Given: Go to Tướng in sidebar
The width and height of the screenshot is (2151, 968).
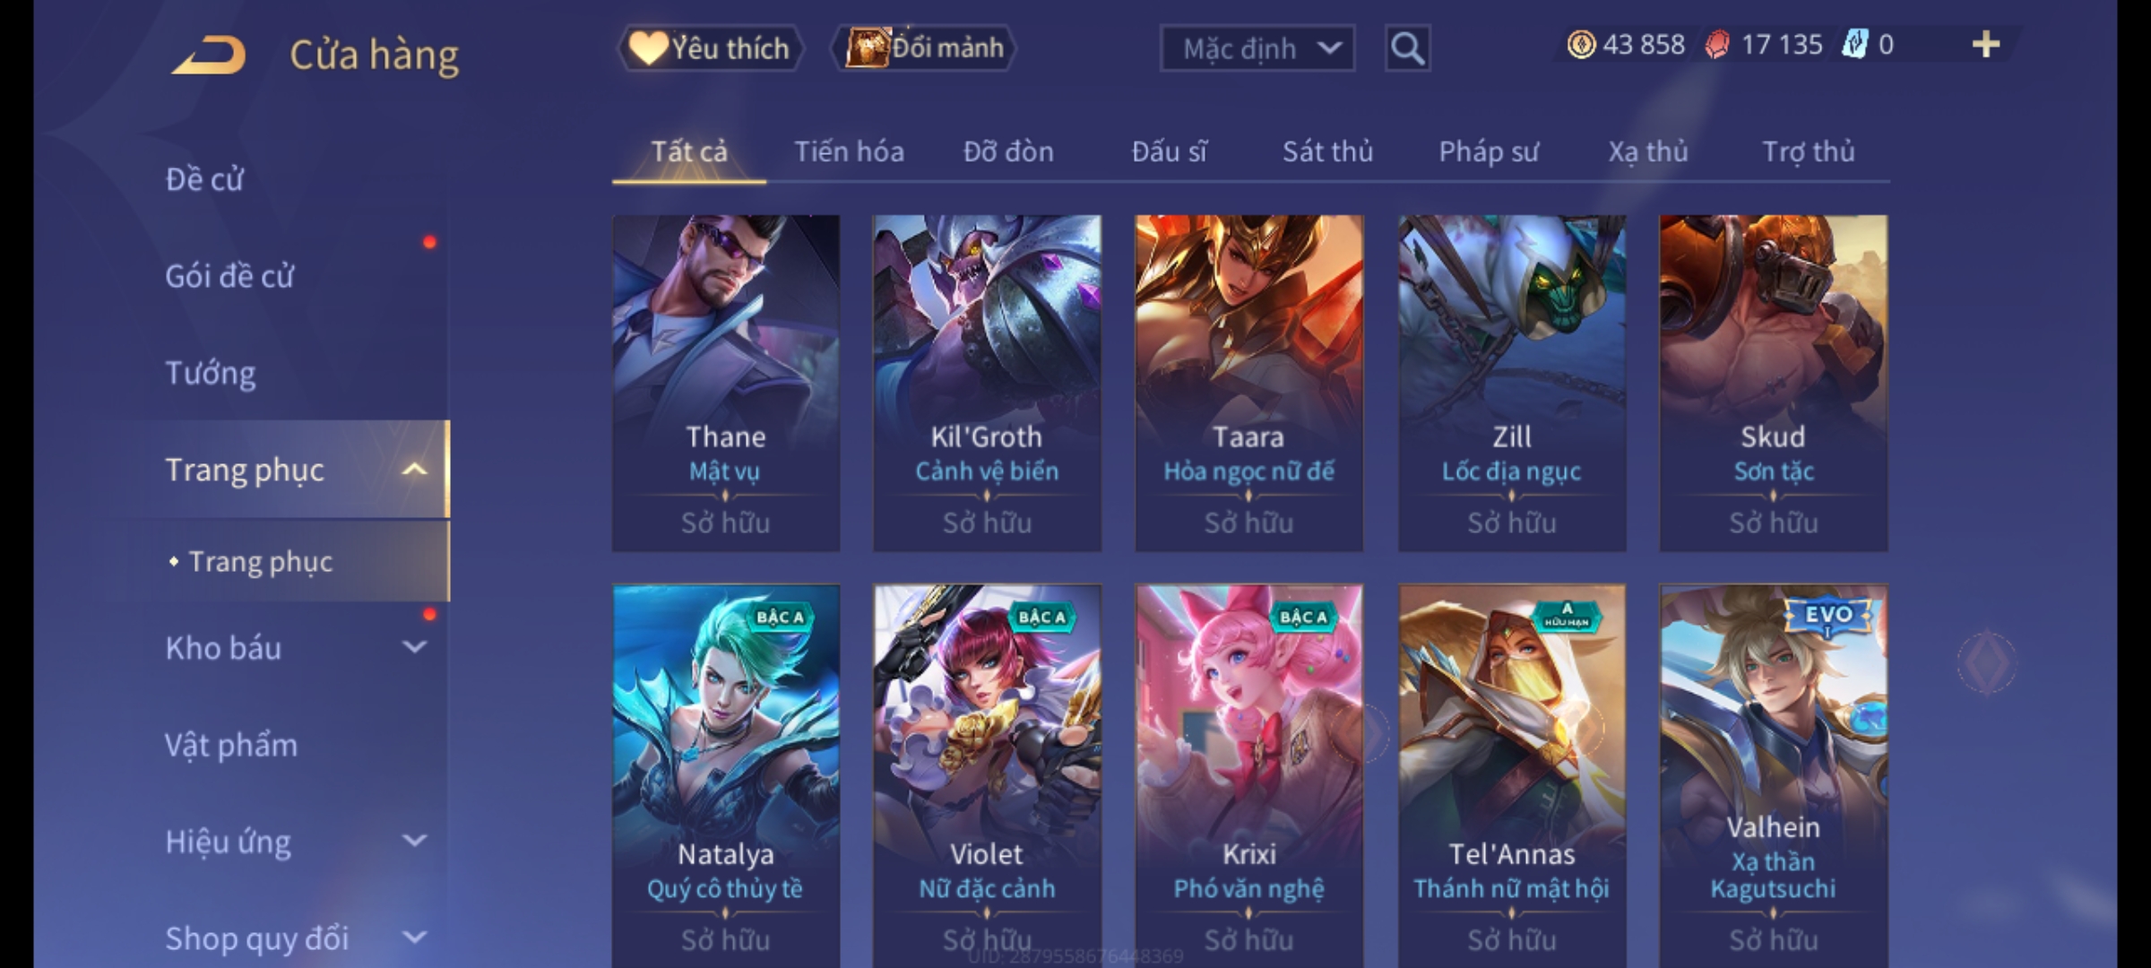Looking at the screenshot, I should coord(211,373).
